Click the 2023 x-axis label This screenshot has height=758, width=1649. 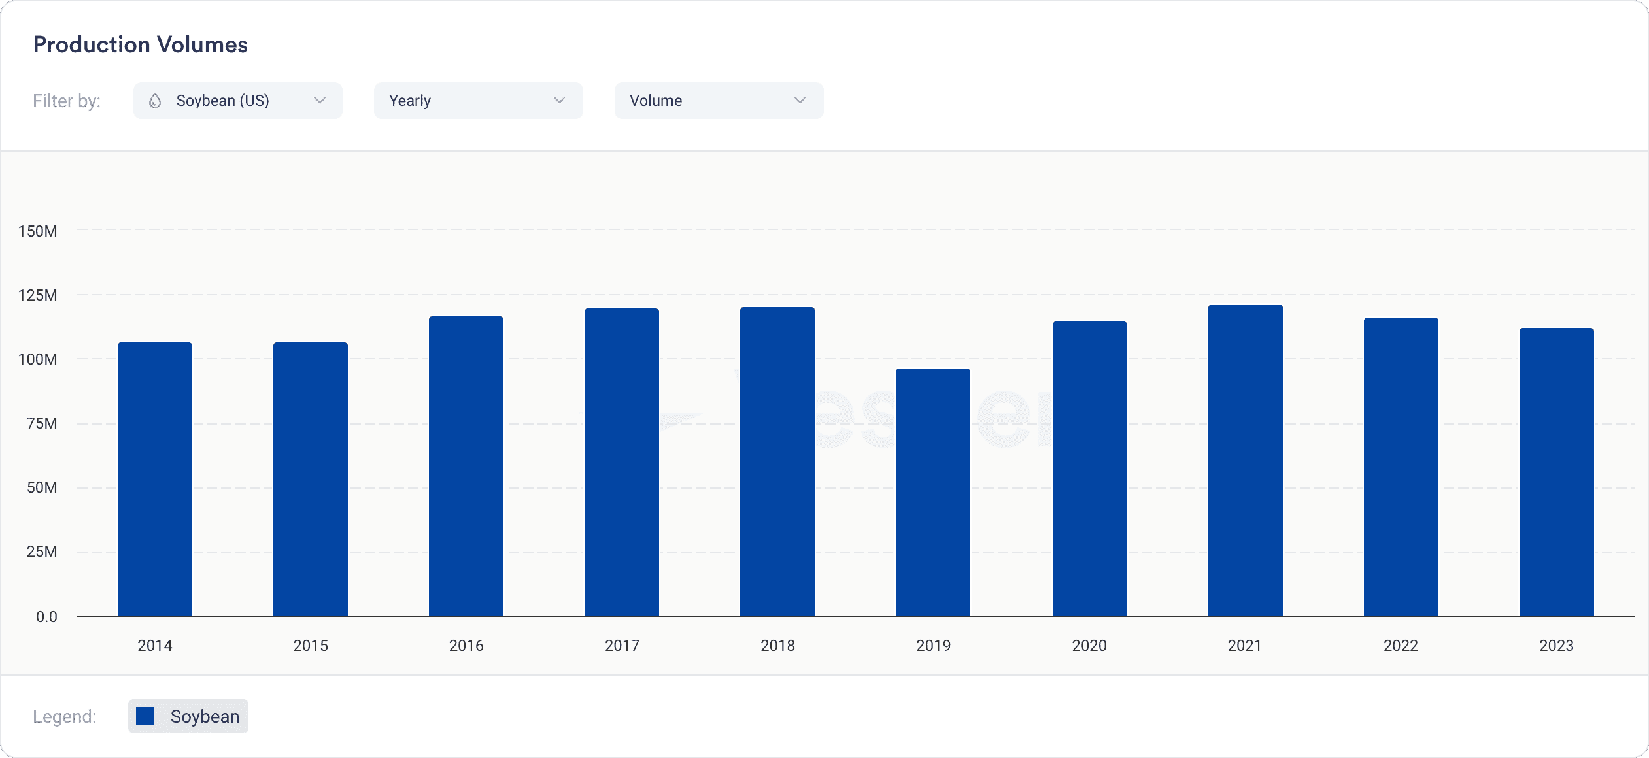coord(1557,646)
